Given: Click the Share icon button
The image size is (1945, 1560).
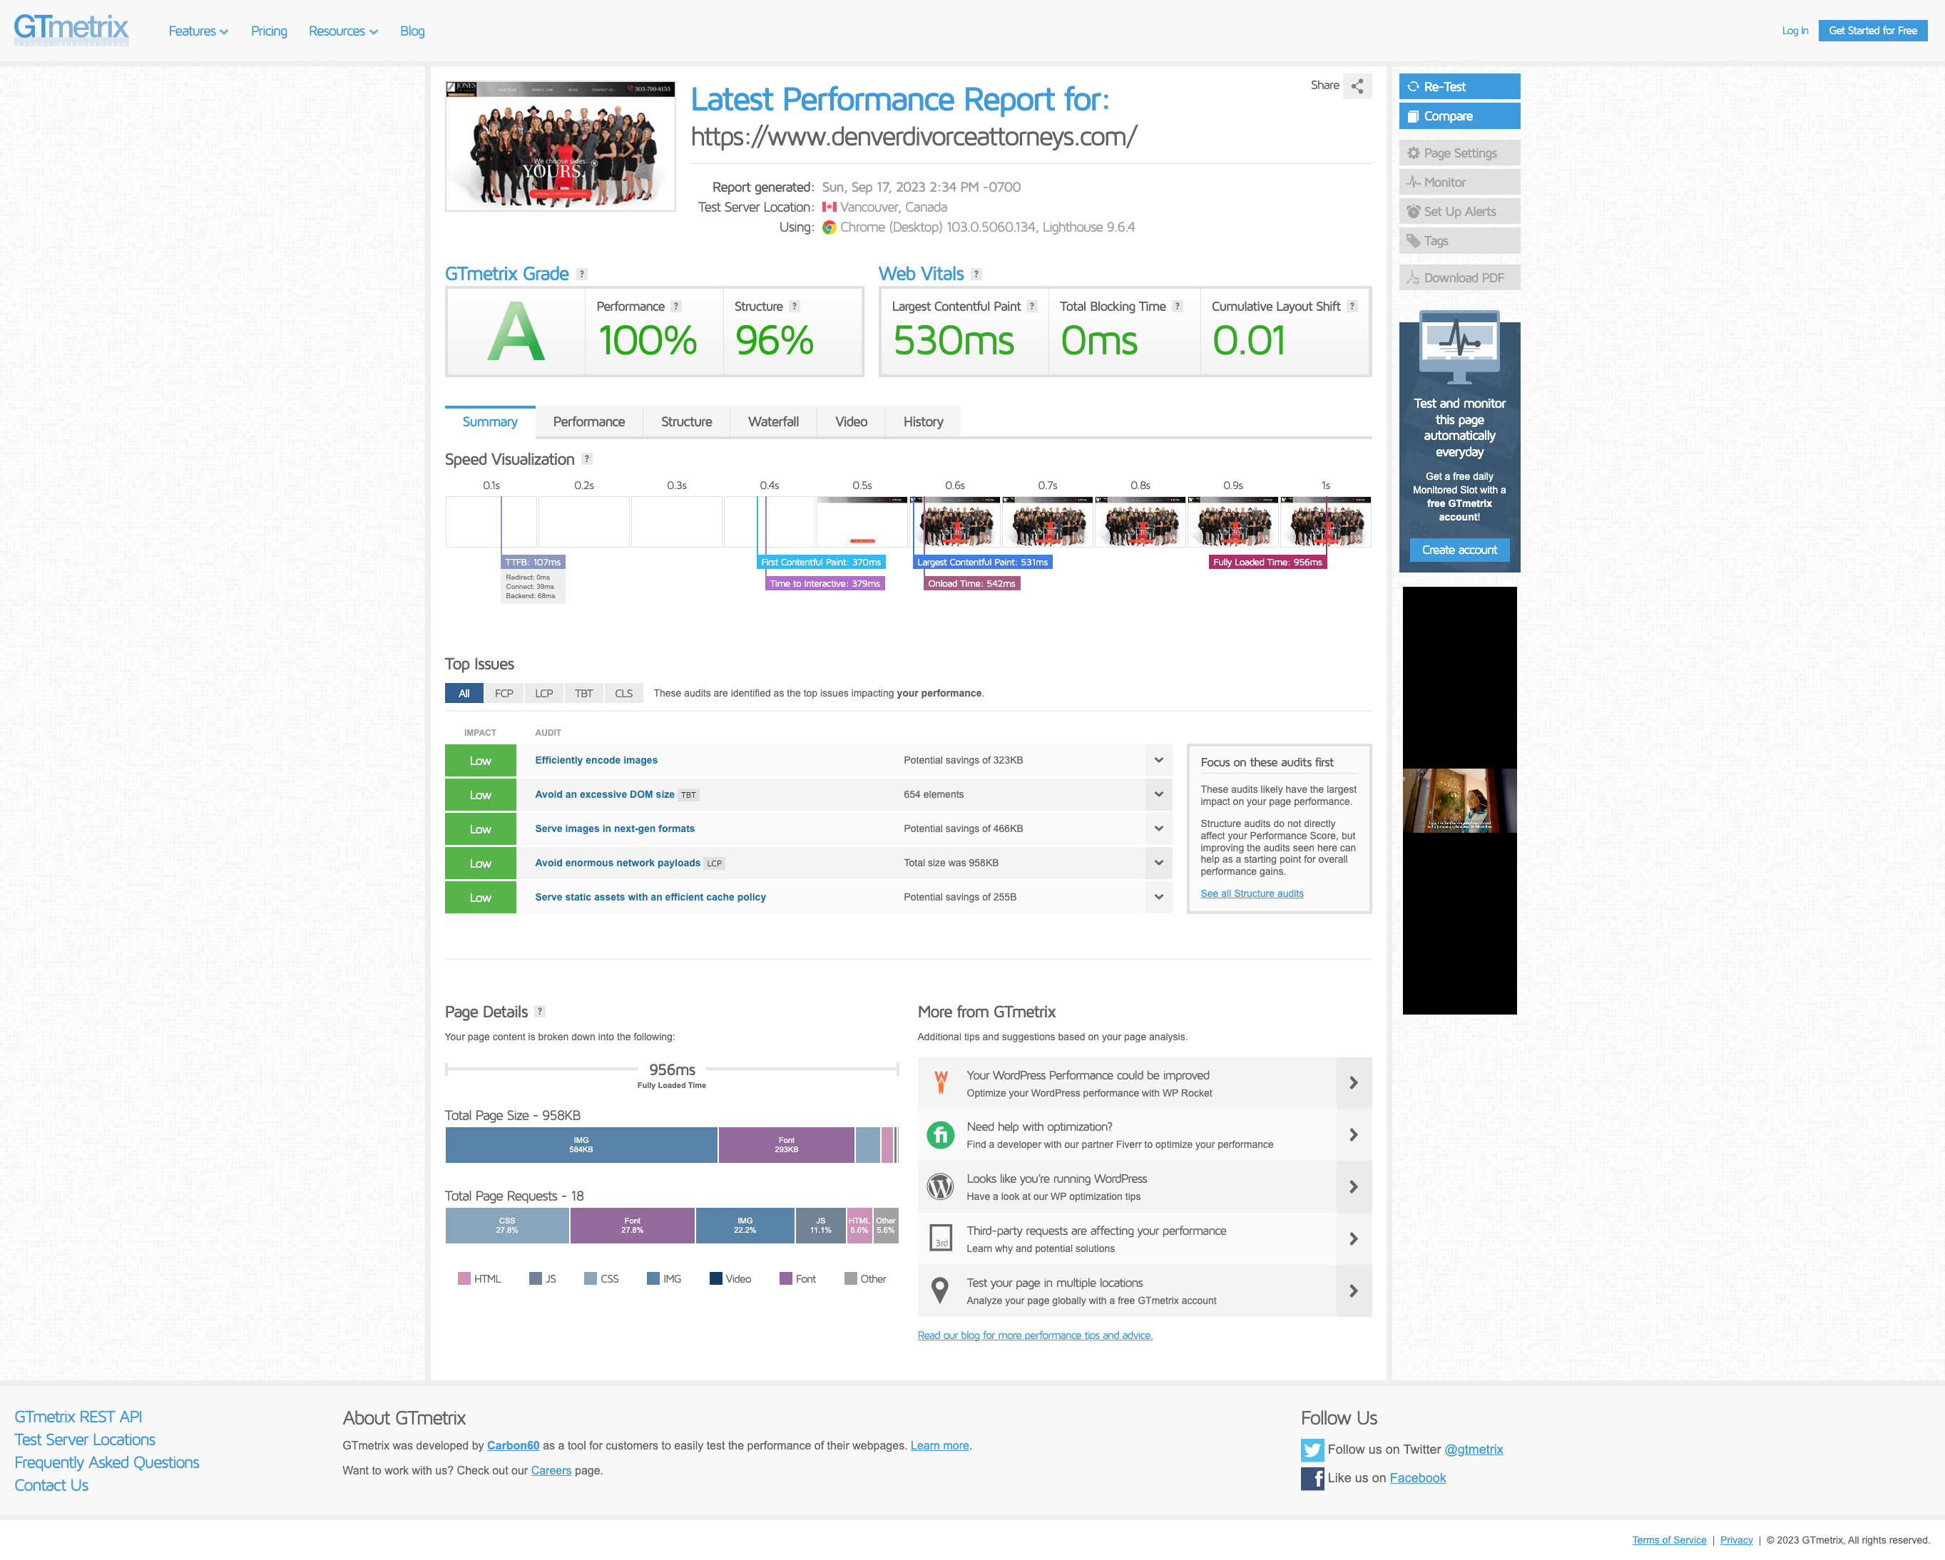Looking at the screenshot, I should pos(1357,86).
